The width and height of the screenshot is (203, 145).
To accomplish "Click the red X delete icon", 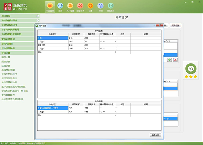I will coord(175,60).
